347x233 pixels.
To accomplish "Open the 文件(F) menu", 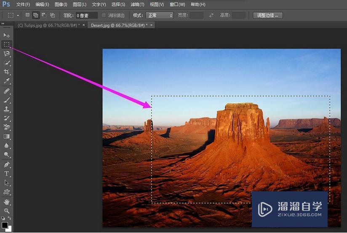I will pos(23,4).
